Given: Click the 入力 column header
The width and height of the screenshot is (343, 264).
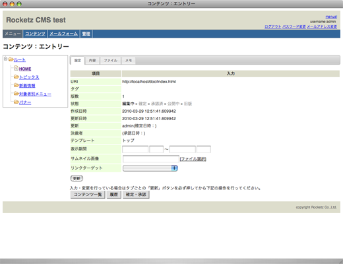Looking at the screenshot, I should coord(231,73).
